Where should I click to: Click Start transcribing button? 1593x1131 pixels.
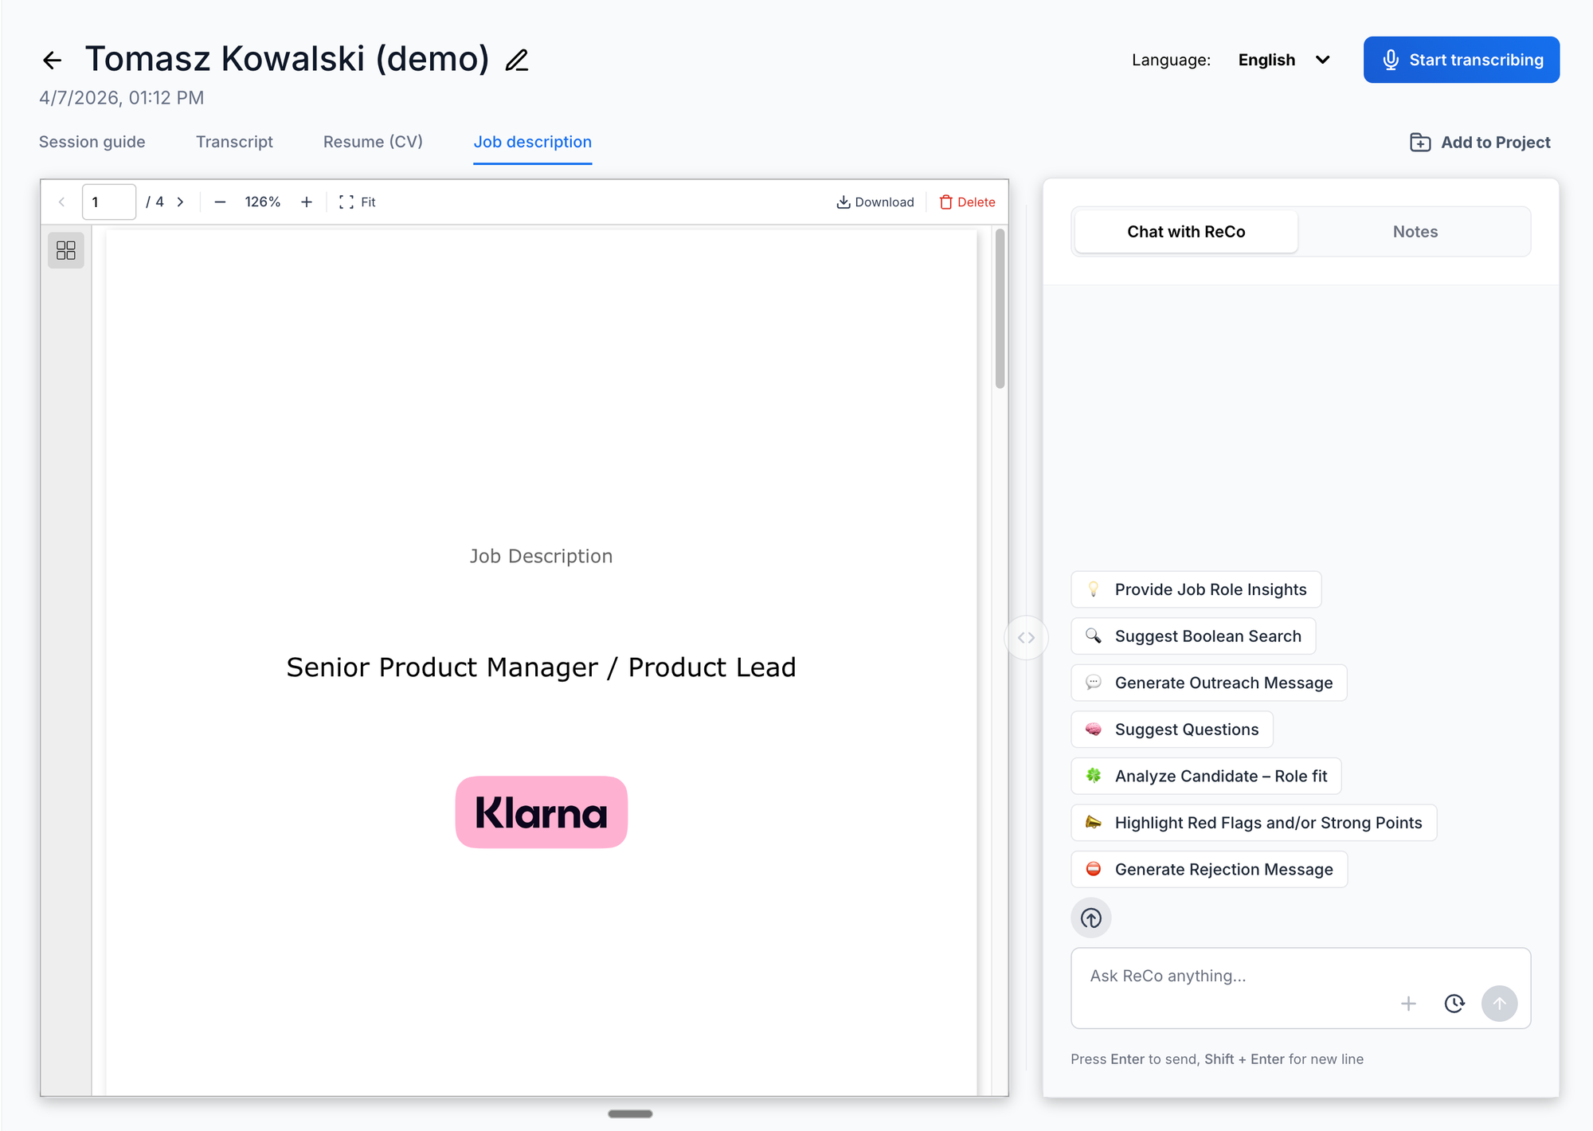point(1462,60)
